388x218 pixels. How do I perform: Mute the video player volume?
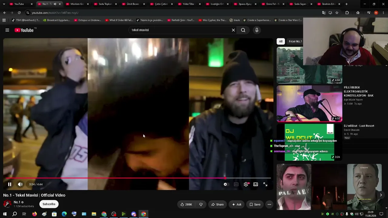tap(20, 184)
